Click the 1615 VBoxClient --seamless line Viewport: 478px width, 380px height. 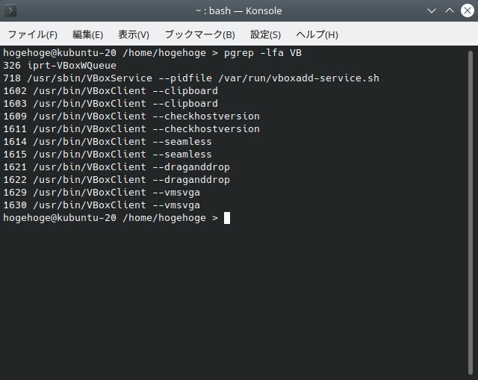coord(108,155)
